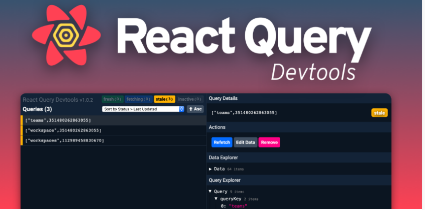Click the React Query Devtools v1.0.2 title

point(58,100)
